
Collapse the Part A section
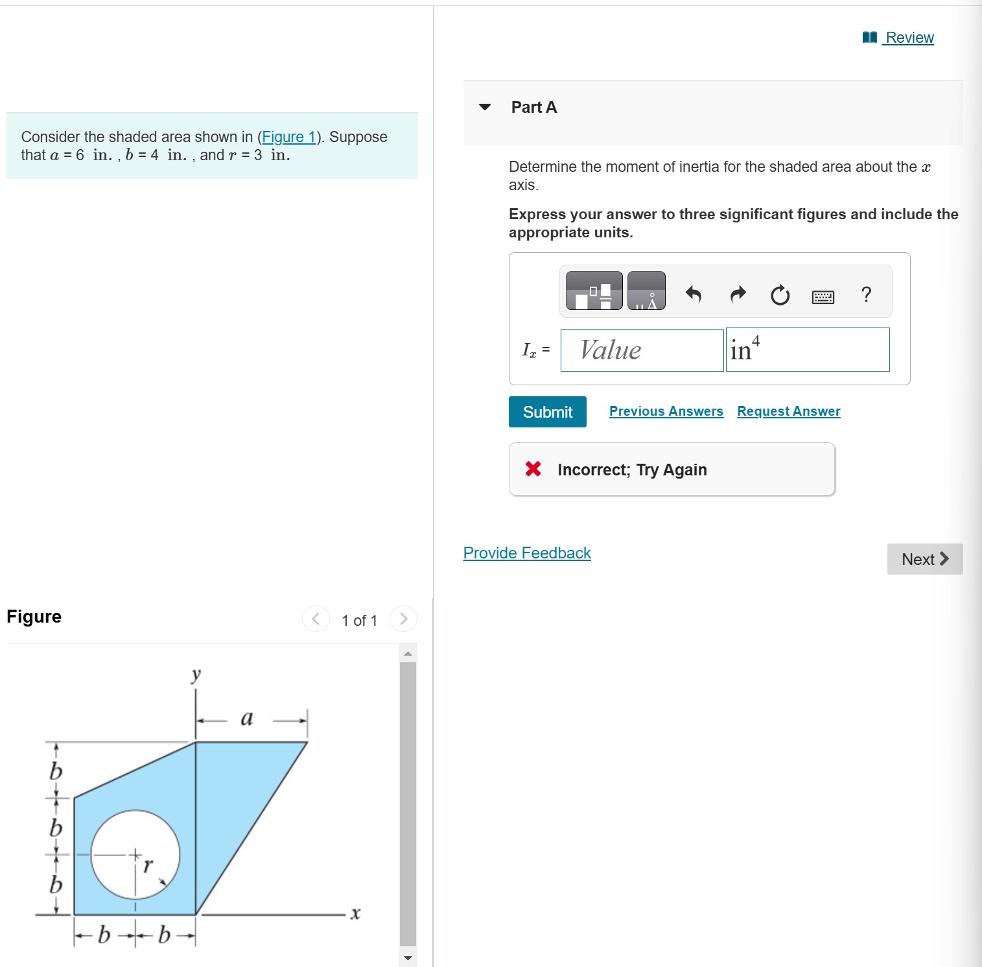(484, 107)
